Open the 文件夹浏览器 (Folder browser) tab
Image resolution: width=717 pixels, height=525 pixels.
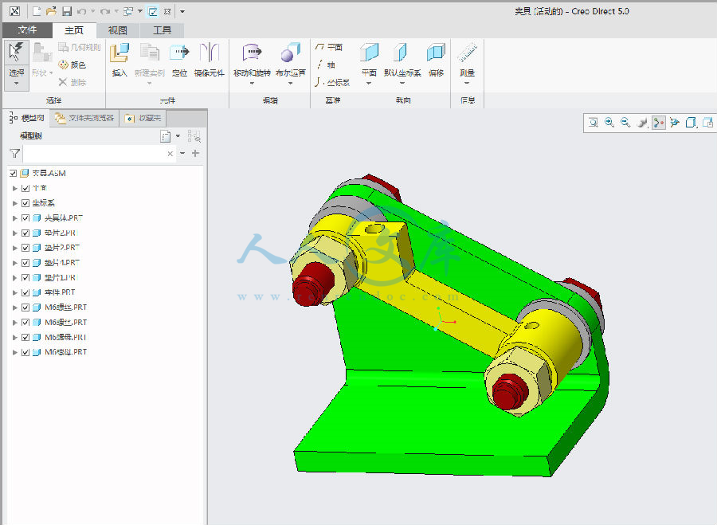(84, 118)
